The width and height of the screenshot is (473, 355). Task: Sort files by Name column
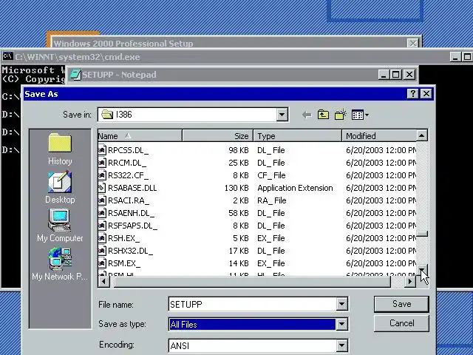pos(140,136)
